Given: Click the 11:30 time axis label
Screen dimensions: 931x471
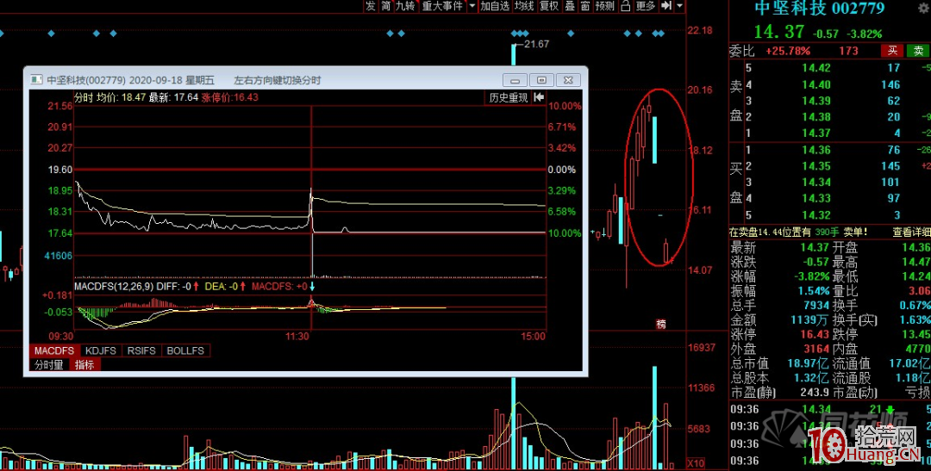Looking at the screenshot, I should pos(297,336).
